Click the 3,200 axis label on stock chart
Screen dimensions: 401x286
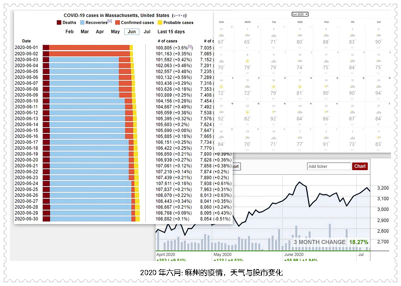pyautogui.click(x=383, y=188)
